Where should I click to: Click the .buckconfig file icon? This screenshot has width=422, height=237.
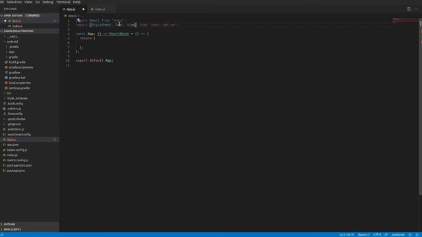pos(5,103)
